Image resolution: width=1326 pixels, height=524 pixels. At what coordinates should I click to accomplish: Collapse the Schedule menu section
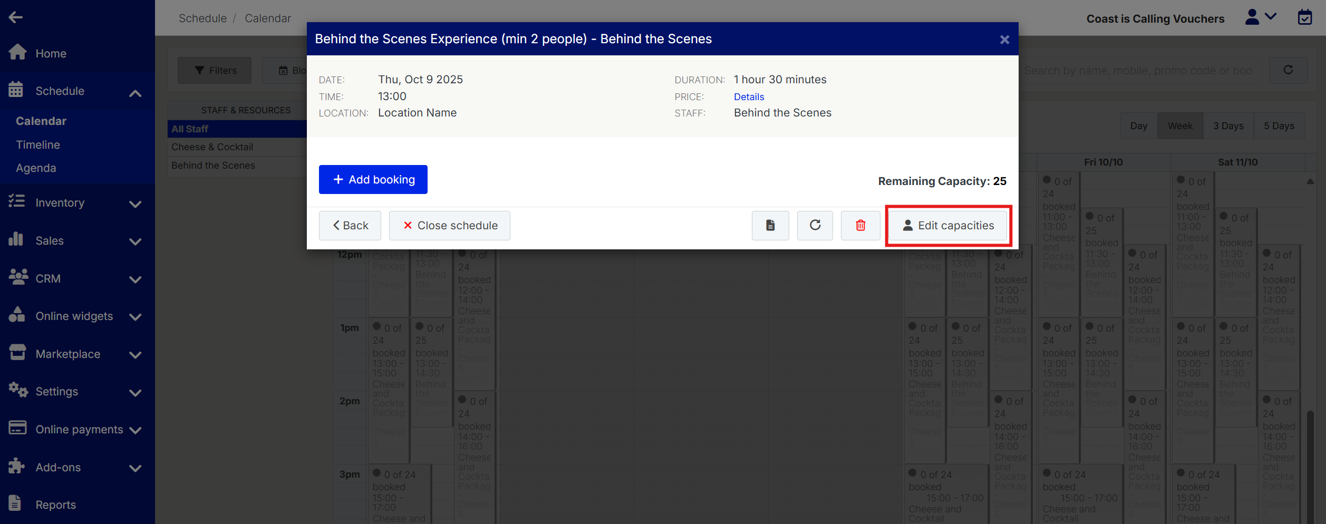pos(135,93)
